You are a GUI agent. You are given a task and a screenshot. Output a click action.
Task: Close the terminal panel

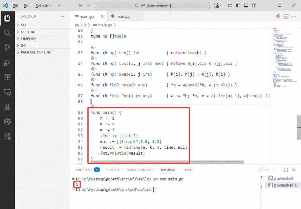(294, 170)
